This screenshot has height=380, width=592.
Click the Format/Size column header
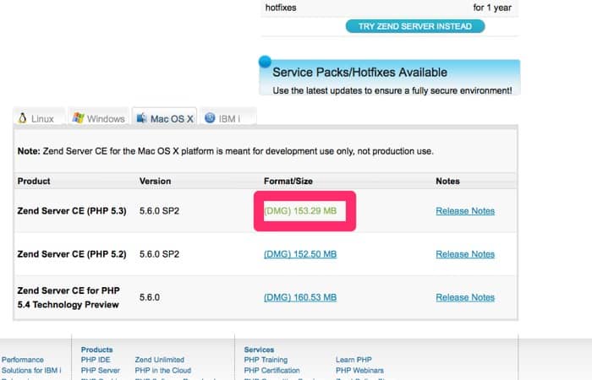point(288,181)
